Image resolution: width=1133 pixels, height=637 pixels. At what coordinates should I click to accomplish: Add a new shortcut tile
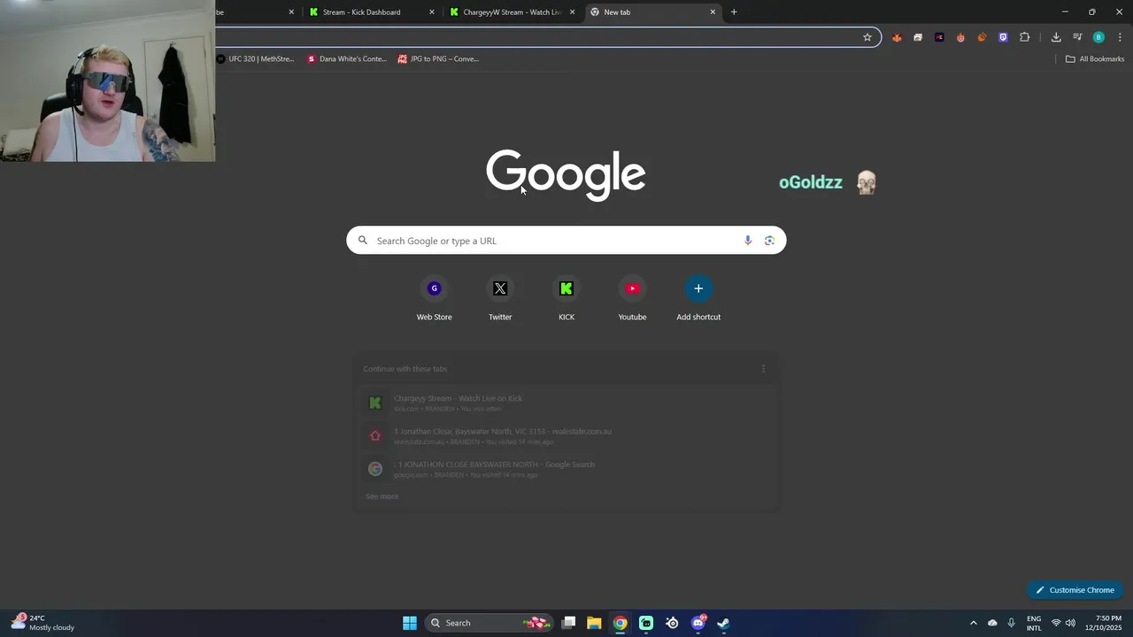(698, 299)
